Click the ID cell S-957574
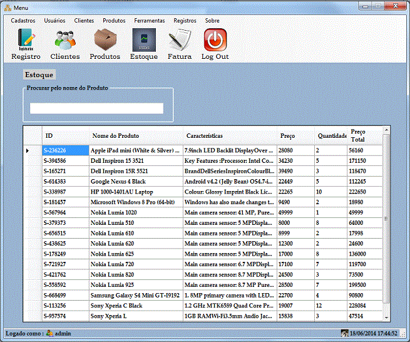Screen dimensions: 410x342 click(x=66, y=316)
